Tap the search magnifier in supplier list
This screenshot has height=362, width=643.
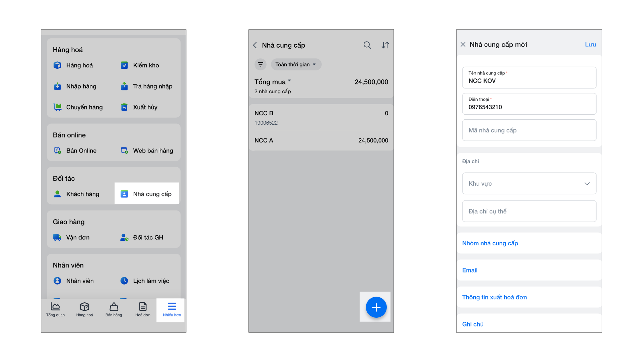pyautogui.click(x=367, y=45)
